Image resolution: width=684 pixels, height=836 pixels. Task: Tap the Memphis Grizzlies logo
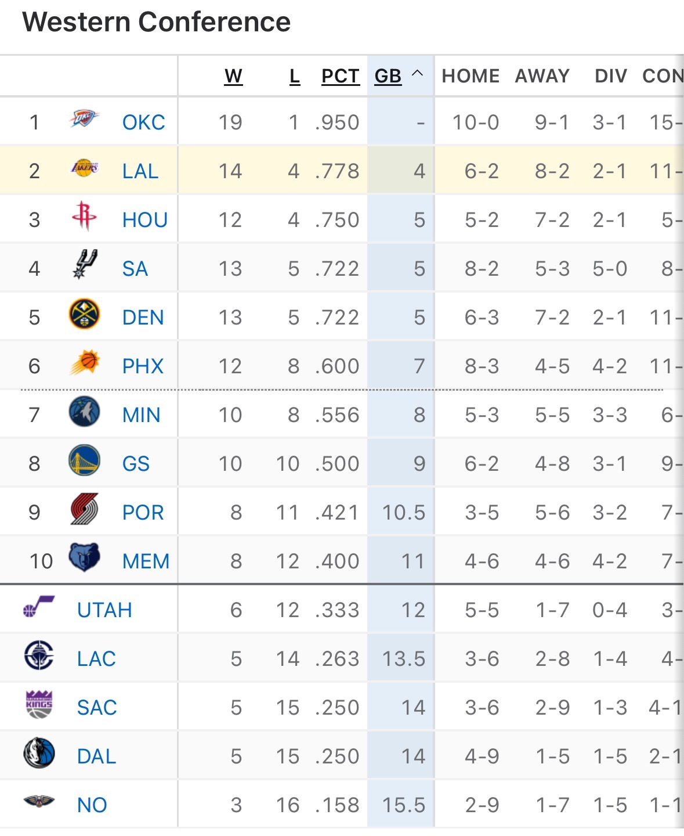click(84, 558)
